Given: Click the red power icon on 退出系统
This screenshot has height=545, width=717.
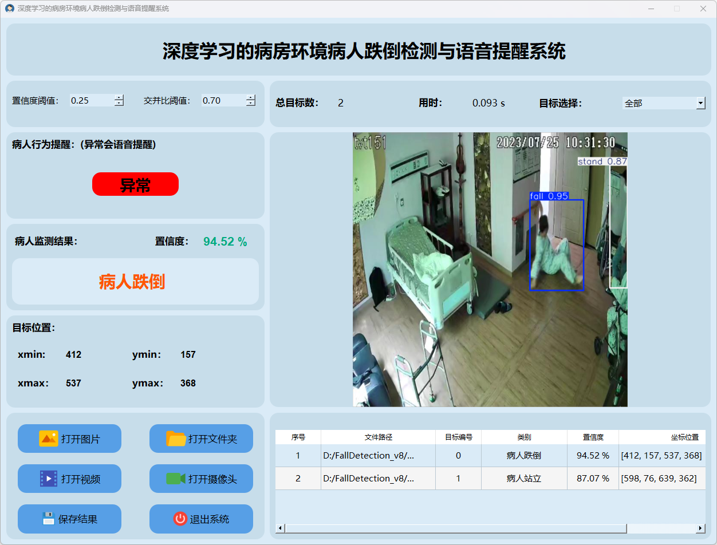Looking at the screenshot, I should click(180, 519).
